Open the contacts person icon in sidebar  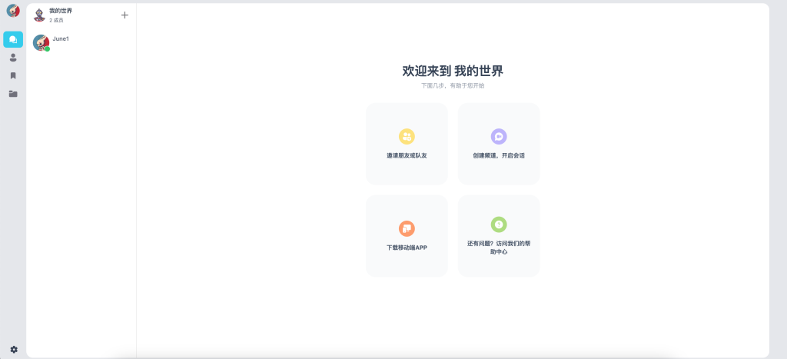[13, 58]
